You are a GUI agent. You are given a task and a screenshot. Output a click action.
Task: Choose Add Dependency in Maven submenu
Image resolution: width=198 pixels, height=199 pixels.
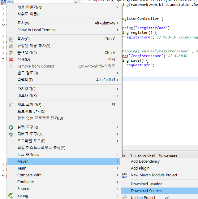click(x=160, y=161)
